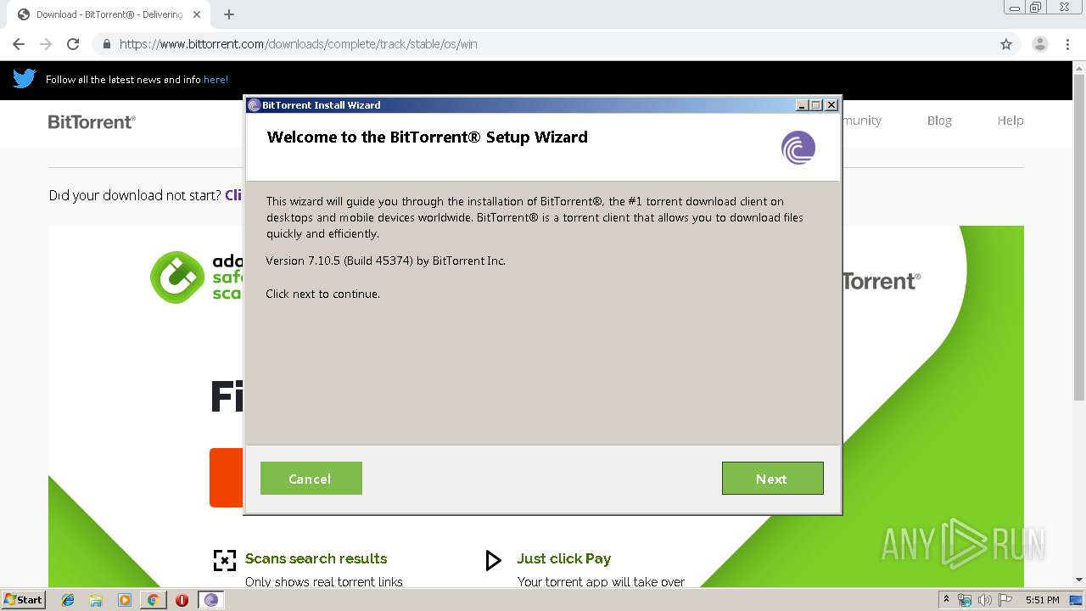Click the network tray icon

965,600
